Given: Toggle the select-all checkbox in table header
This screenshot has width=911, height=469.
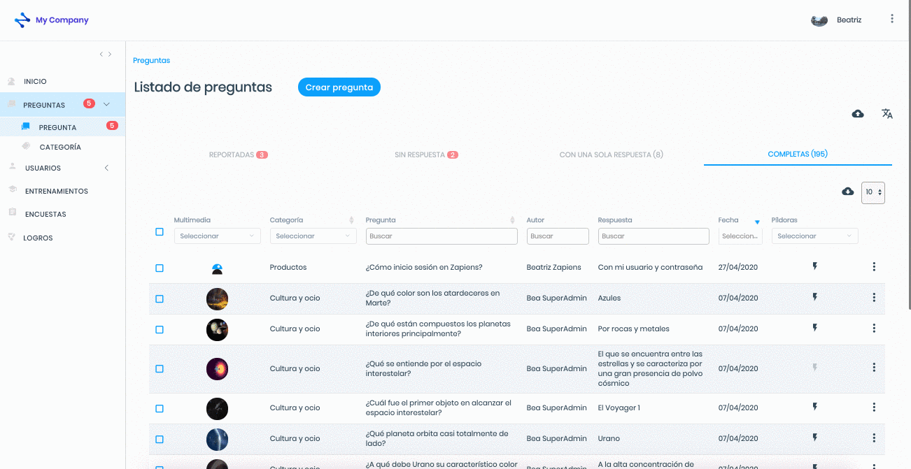Looking at the screenshot, I should (160, 232).
